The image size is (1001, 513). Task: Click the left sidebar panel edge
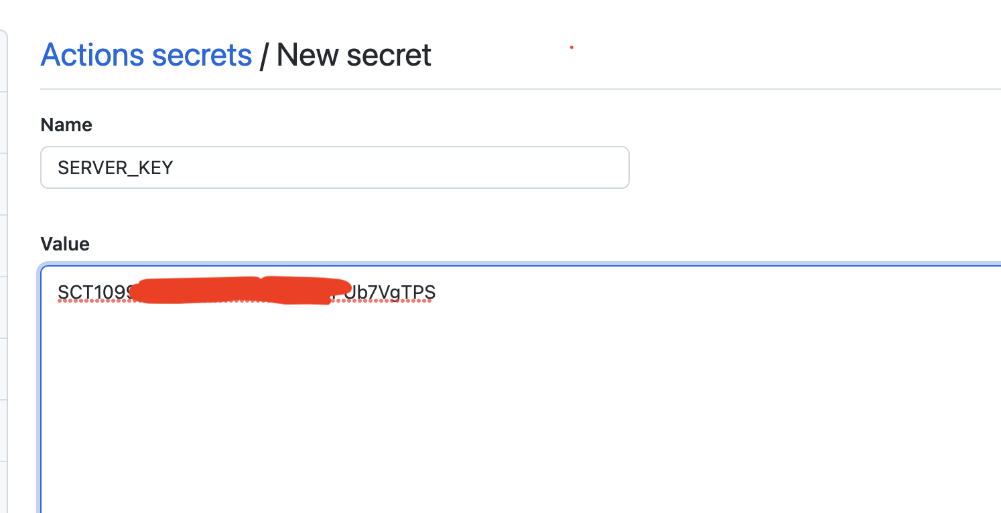coord(3,268)
